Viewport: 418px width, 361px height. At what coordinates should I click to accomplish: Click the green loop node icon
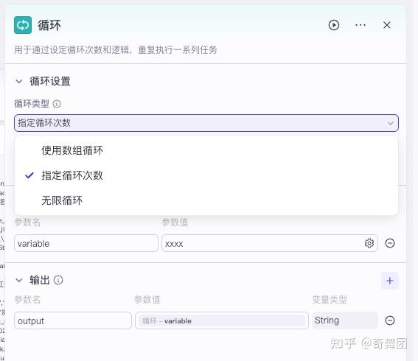pyautogui.click(x=23, y=25)
